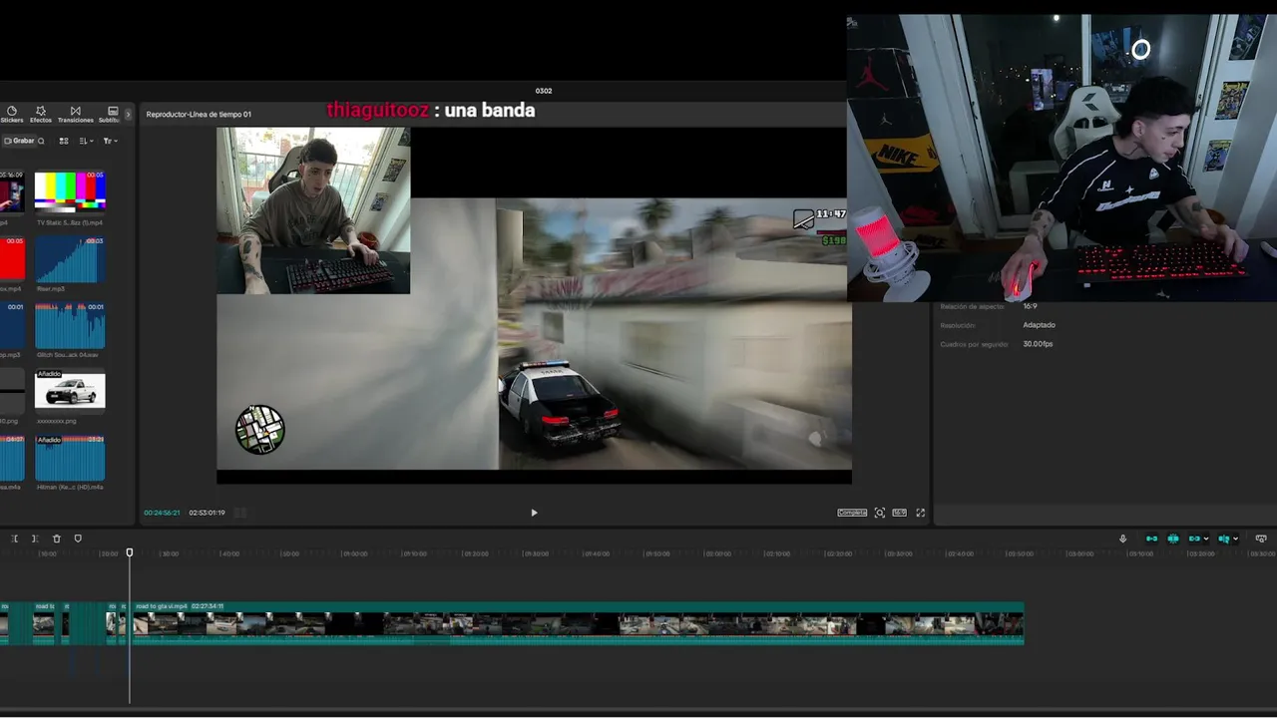Screen dimensions: 1277x718
Task: Click the Reproductor-Línea de tiempo 01 title
Action: (199, 114)
